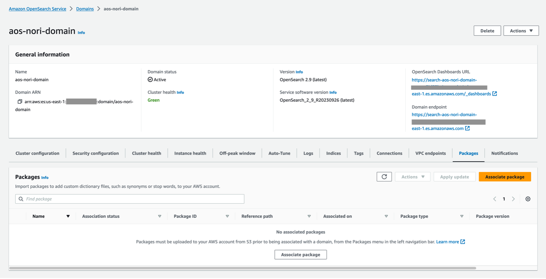
Task: Open the VPC endpoints tab
Action: [430, 153]
